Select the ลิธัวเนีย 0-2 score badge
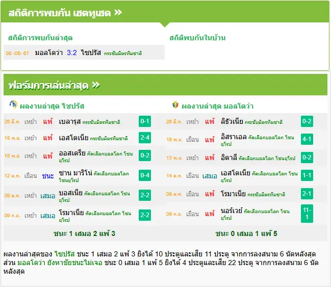Image resolution: width=331 pixels, height=287 pixels. click(x=307, y=121)
